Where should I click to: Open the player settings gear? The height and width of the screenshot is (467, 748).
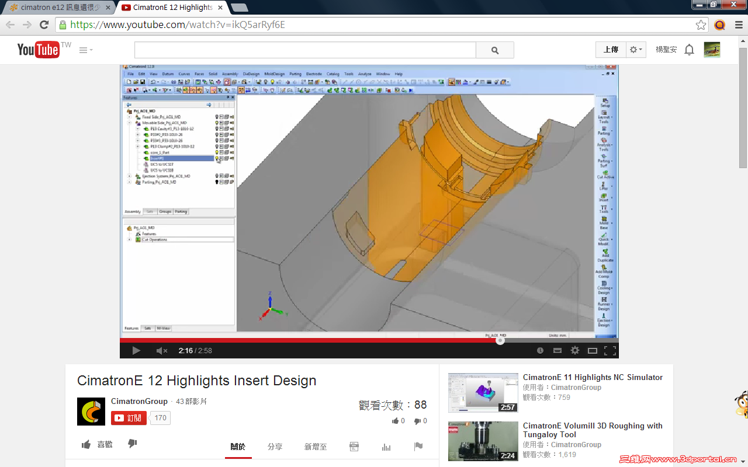pyautogui.click(x=575, y=350)
